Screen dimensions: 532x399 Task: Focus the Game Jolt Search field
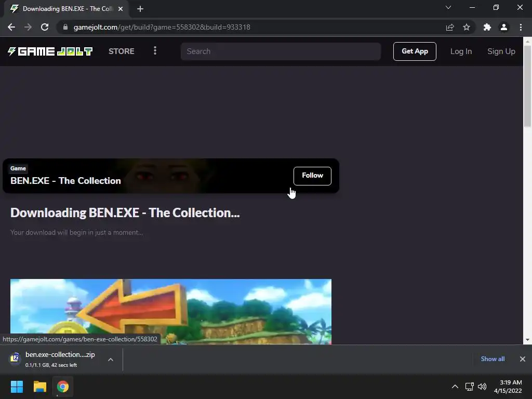click(x=281, y=51)
